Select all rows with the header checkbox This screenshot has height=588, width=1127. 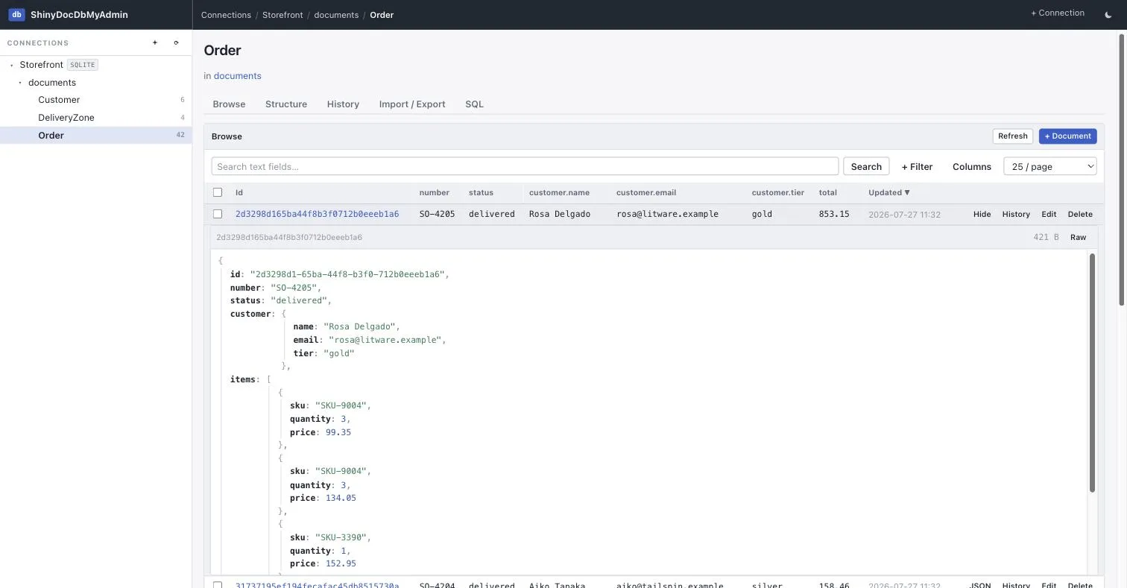pos(218,192)
